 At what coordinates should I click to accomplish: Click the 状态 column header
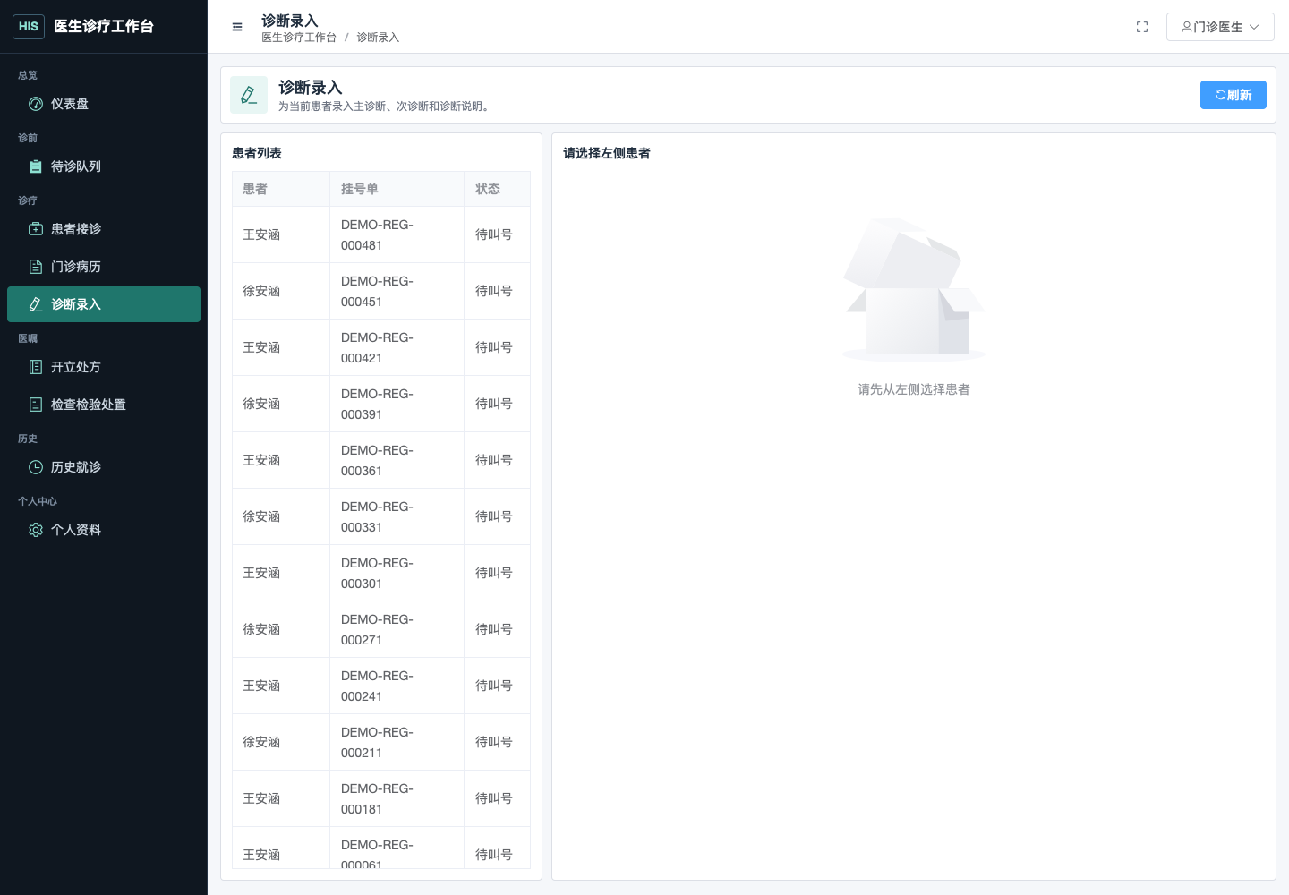pos(498,189)
